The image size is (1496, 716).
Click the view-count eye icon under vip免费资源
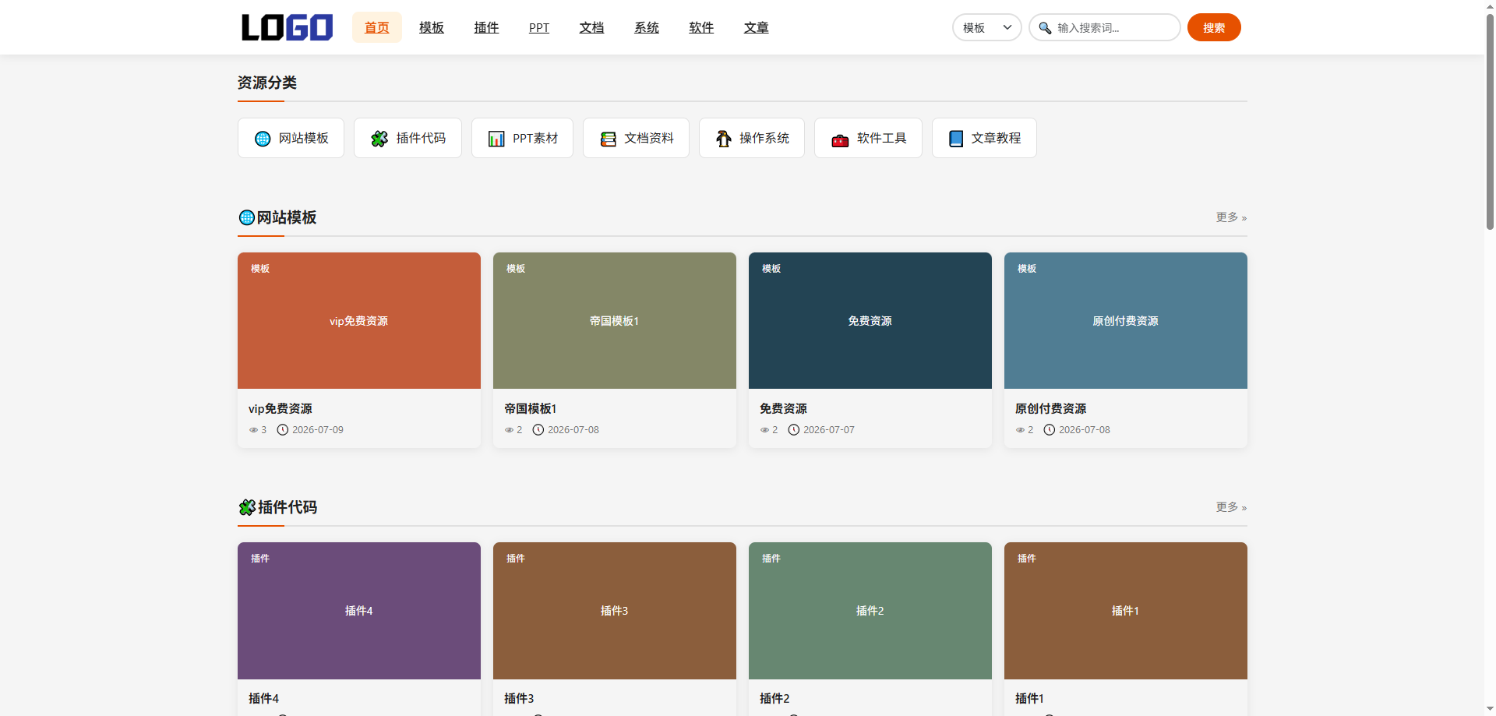point(253,430)
